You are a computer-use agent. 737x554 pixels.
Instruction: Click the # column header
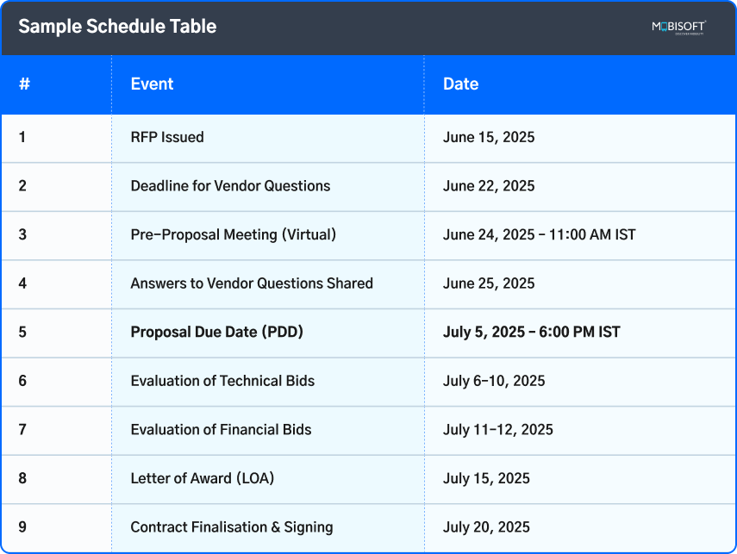pos(24,84)
